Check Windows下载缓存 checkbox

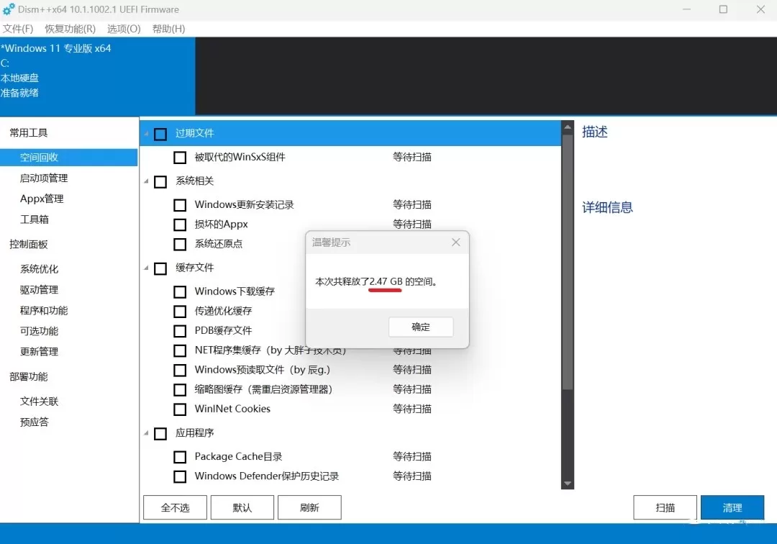click(180, 292)
